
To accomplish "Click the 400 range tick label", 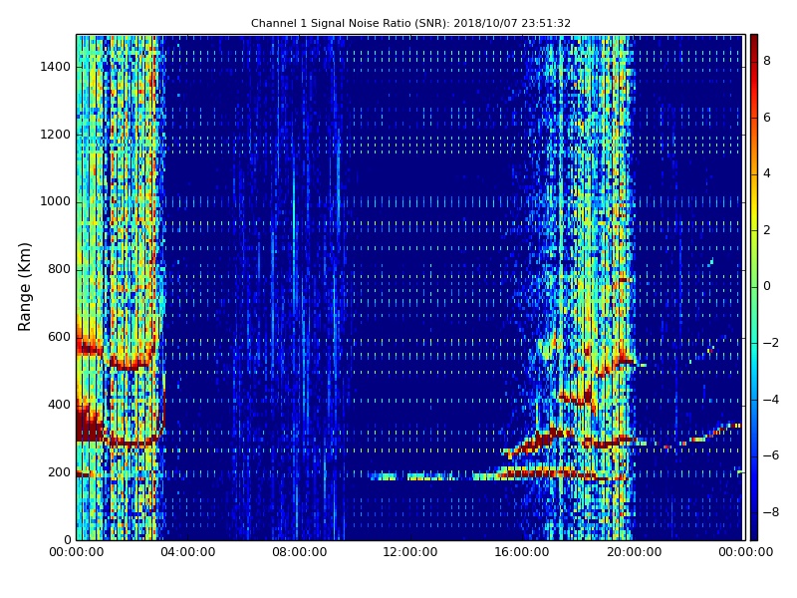I will coord(59,405).
